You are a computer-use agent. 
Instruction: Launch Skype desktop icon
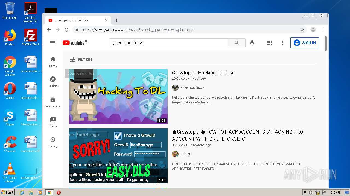pyautogui.click(x=10, y=118)
